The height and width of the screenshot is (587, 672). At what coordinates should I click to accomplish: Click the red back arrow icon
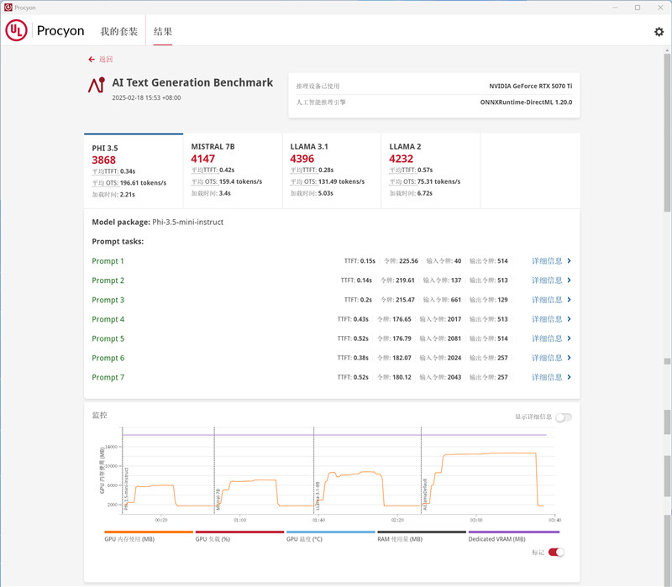[x=92, y=60]
